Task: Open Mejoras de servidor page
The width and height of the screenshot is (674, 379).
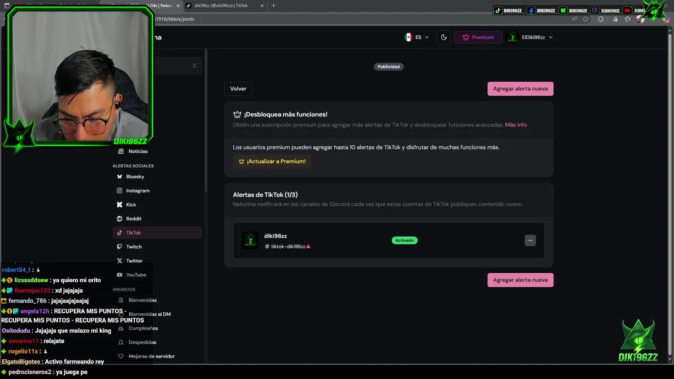Action: 157,356
